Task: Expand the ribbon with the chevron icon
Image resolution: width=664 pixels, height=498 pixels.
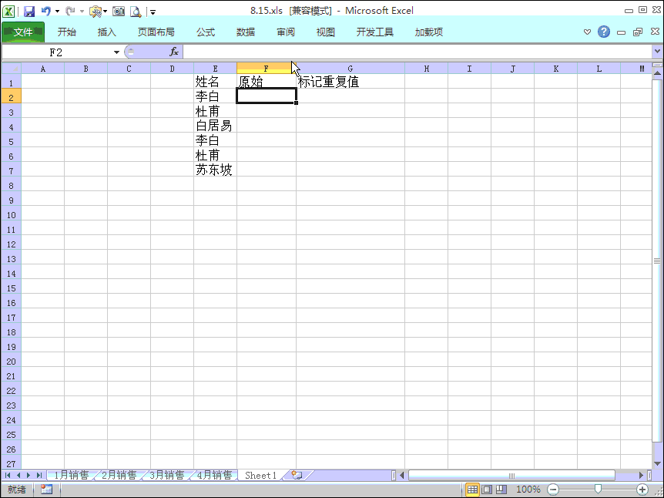Action: coord(587,32)
